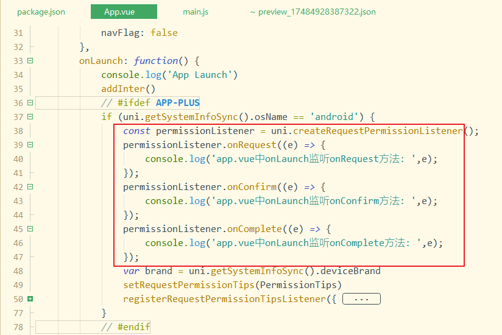Expand the collapsed code ellipsis box on line 50
The image size is (502, 335).
pyautogui.click(x=361, y=299)
